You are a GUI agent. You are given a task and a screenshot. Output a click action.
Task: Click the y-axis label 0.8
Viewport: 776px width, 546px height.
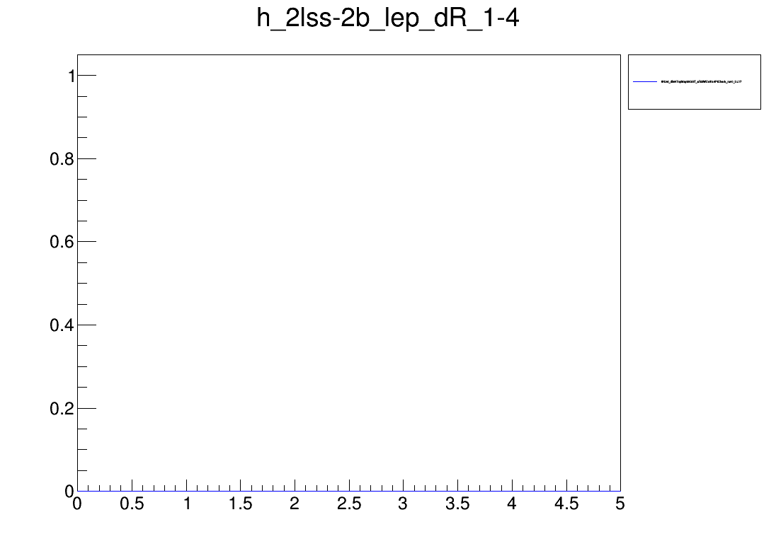pyautogui.click(x=62, y=159)
